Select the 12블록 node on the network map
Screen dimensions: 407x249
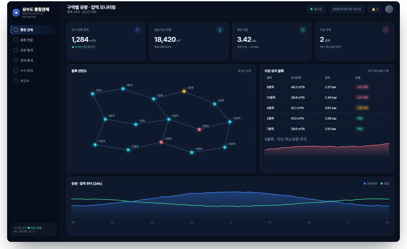point(128,150)
